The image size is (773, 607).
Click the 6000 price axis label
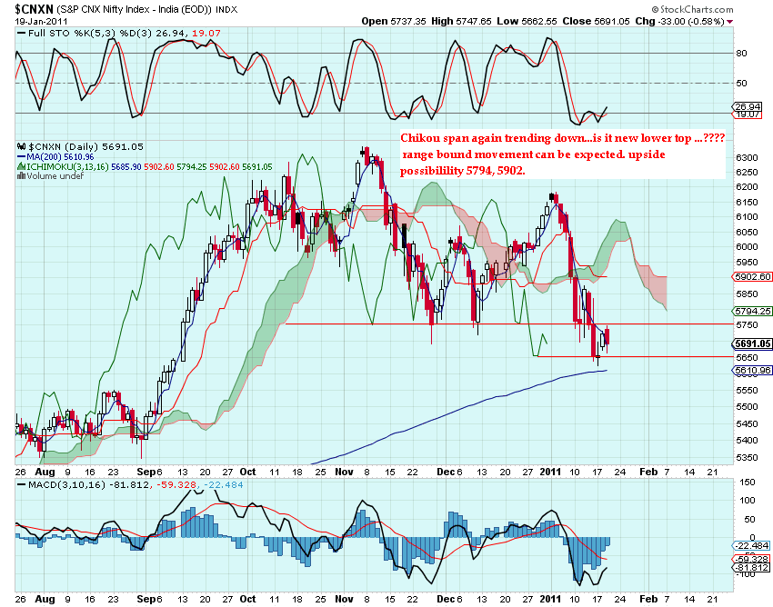coord(747,247)
